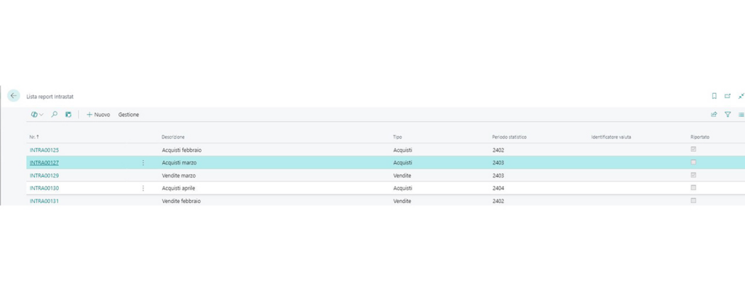Screen dimensions: 745x291
Task: Click the Tipo column header
Action: tap(397, 137)
